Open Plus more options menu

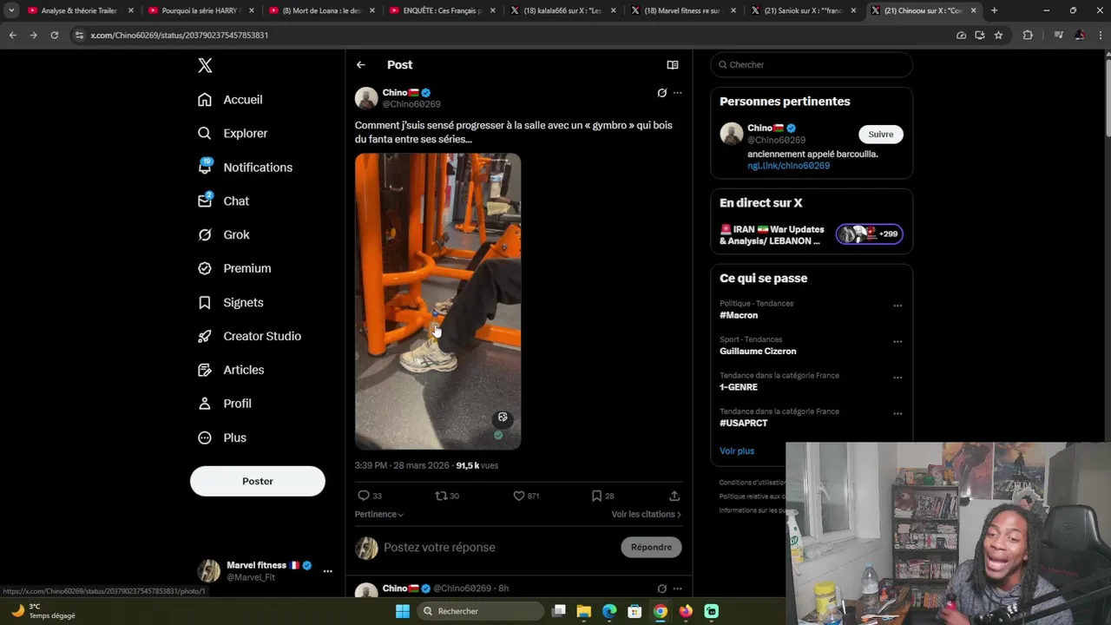(221, 437)
